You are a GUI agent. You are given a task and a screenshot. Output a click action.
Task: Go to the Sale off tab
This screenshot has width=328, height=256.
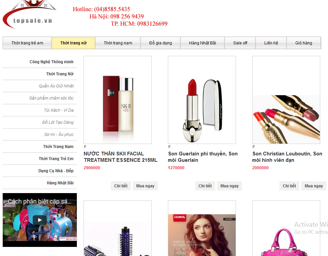pos(240,43)
